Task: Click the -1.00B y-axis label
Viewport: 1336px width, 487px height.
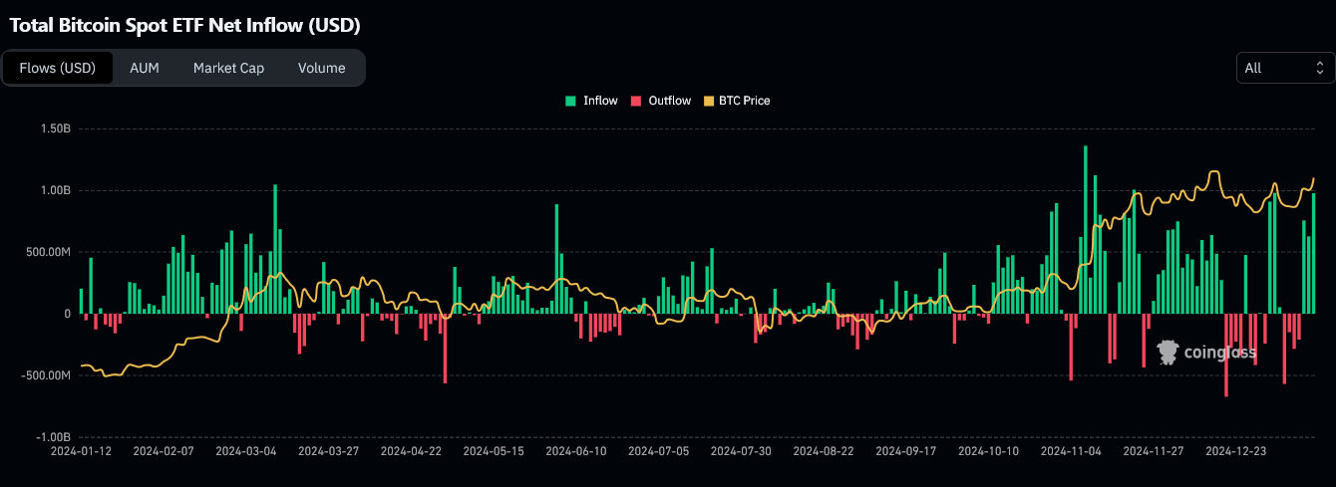Action: (54, 437)
